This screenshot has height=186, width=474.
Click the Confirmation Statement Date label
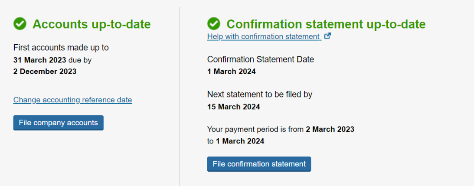pyautogui.click(x=261, y=59)
